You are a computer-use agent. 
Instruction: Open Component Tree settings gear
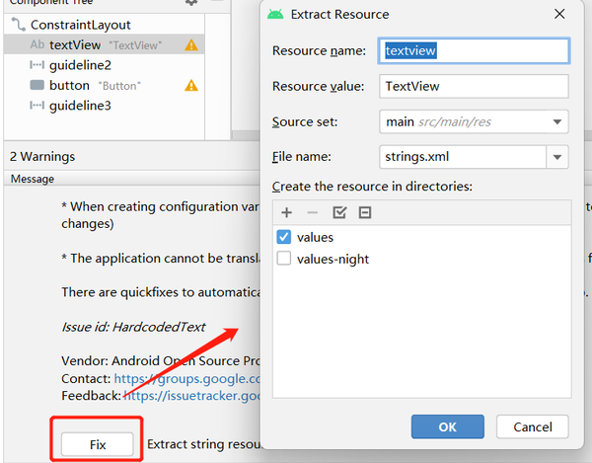point(191,2)
